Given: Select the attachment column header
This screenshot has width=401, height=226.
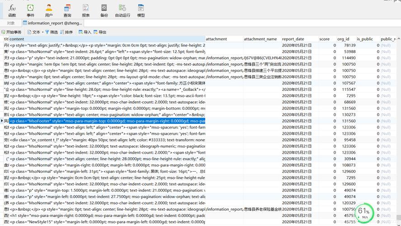Looking at the screenshot, I should 224,39.
